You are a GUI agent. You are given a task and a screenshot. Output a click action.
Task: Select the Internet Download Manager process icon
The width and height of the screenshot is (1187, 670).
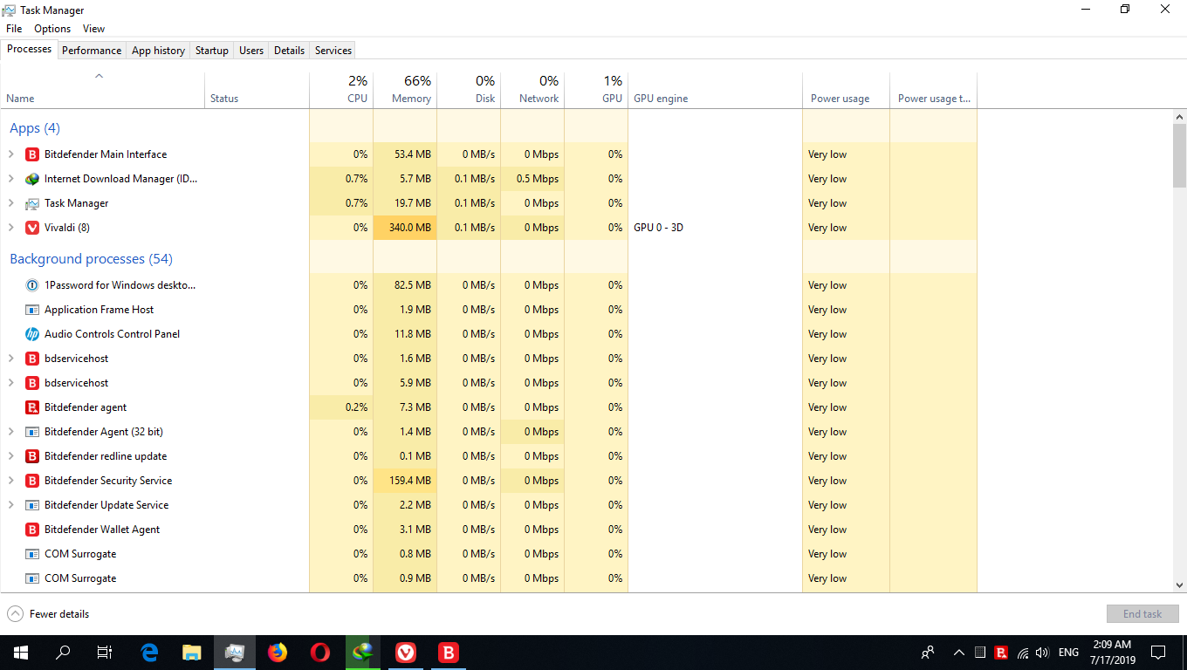[x=32, y=179]
